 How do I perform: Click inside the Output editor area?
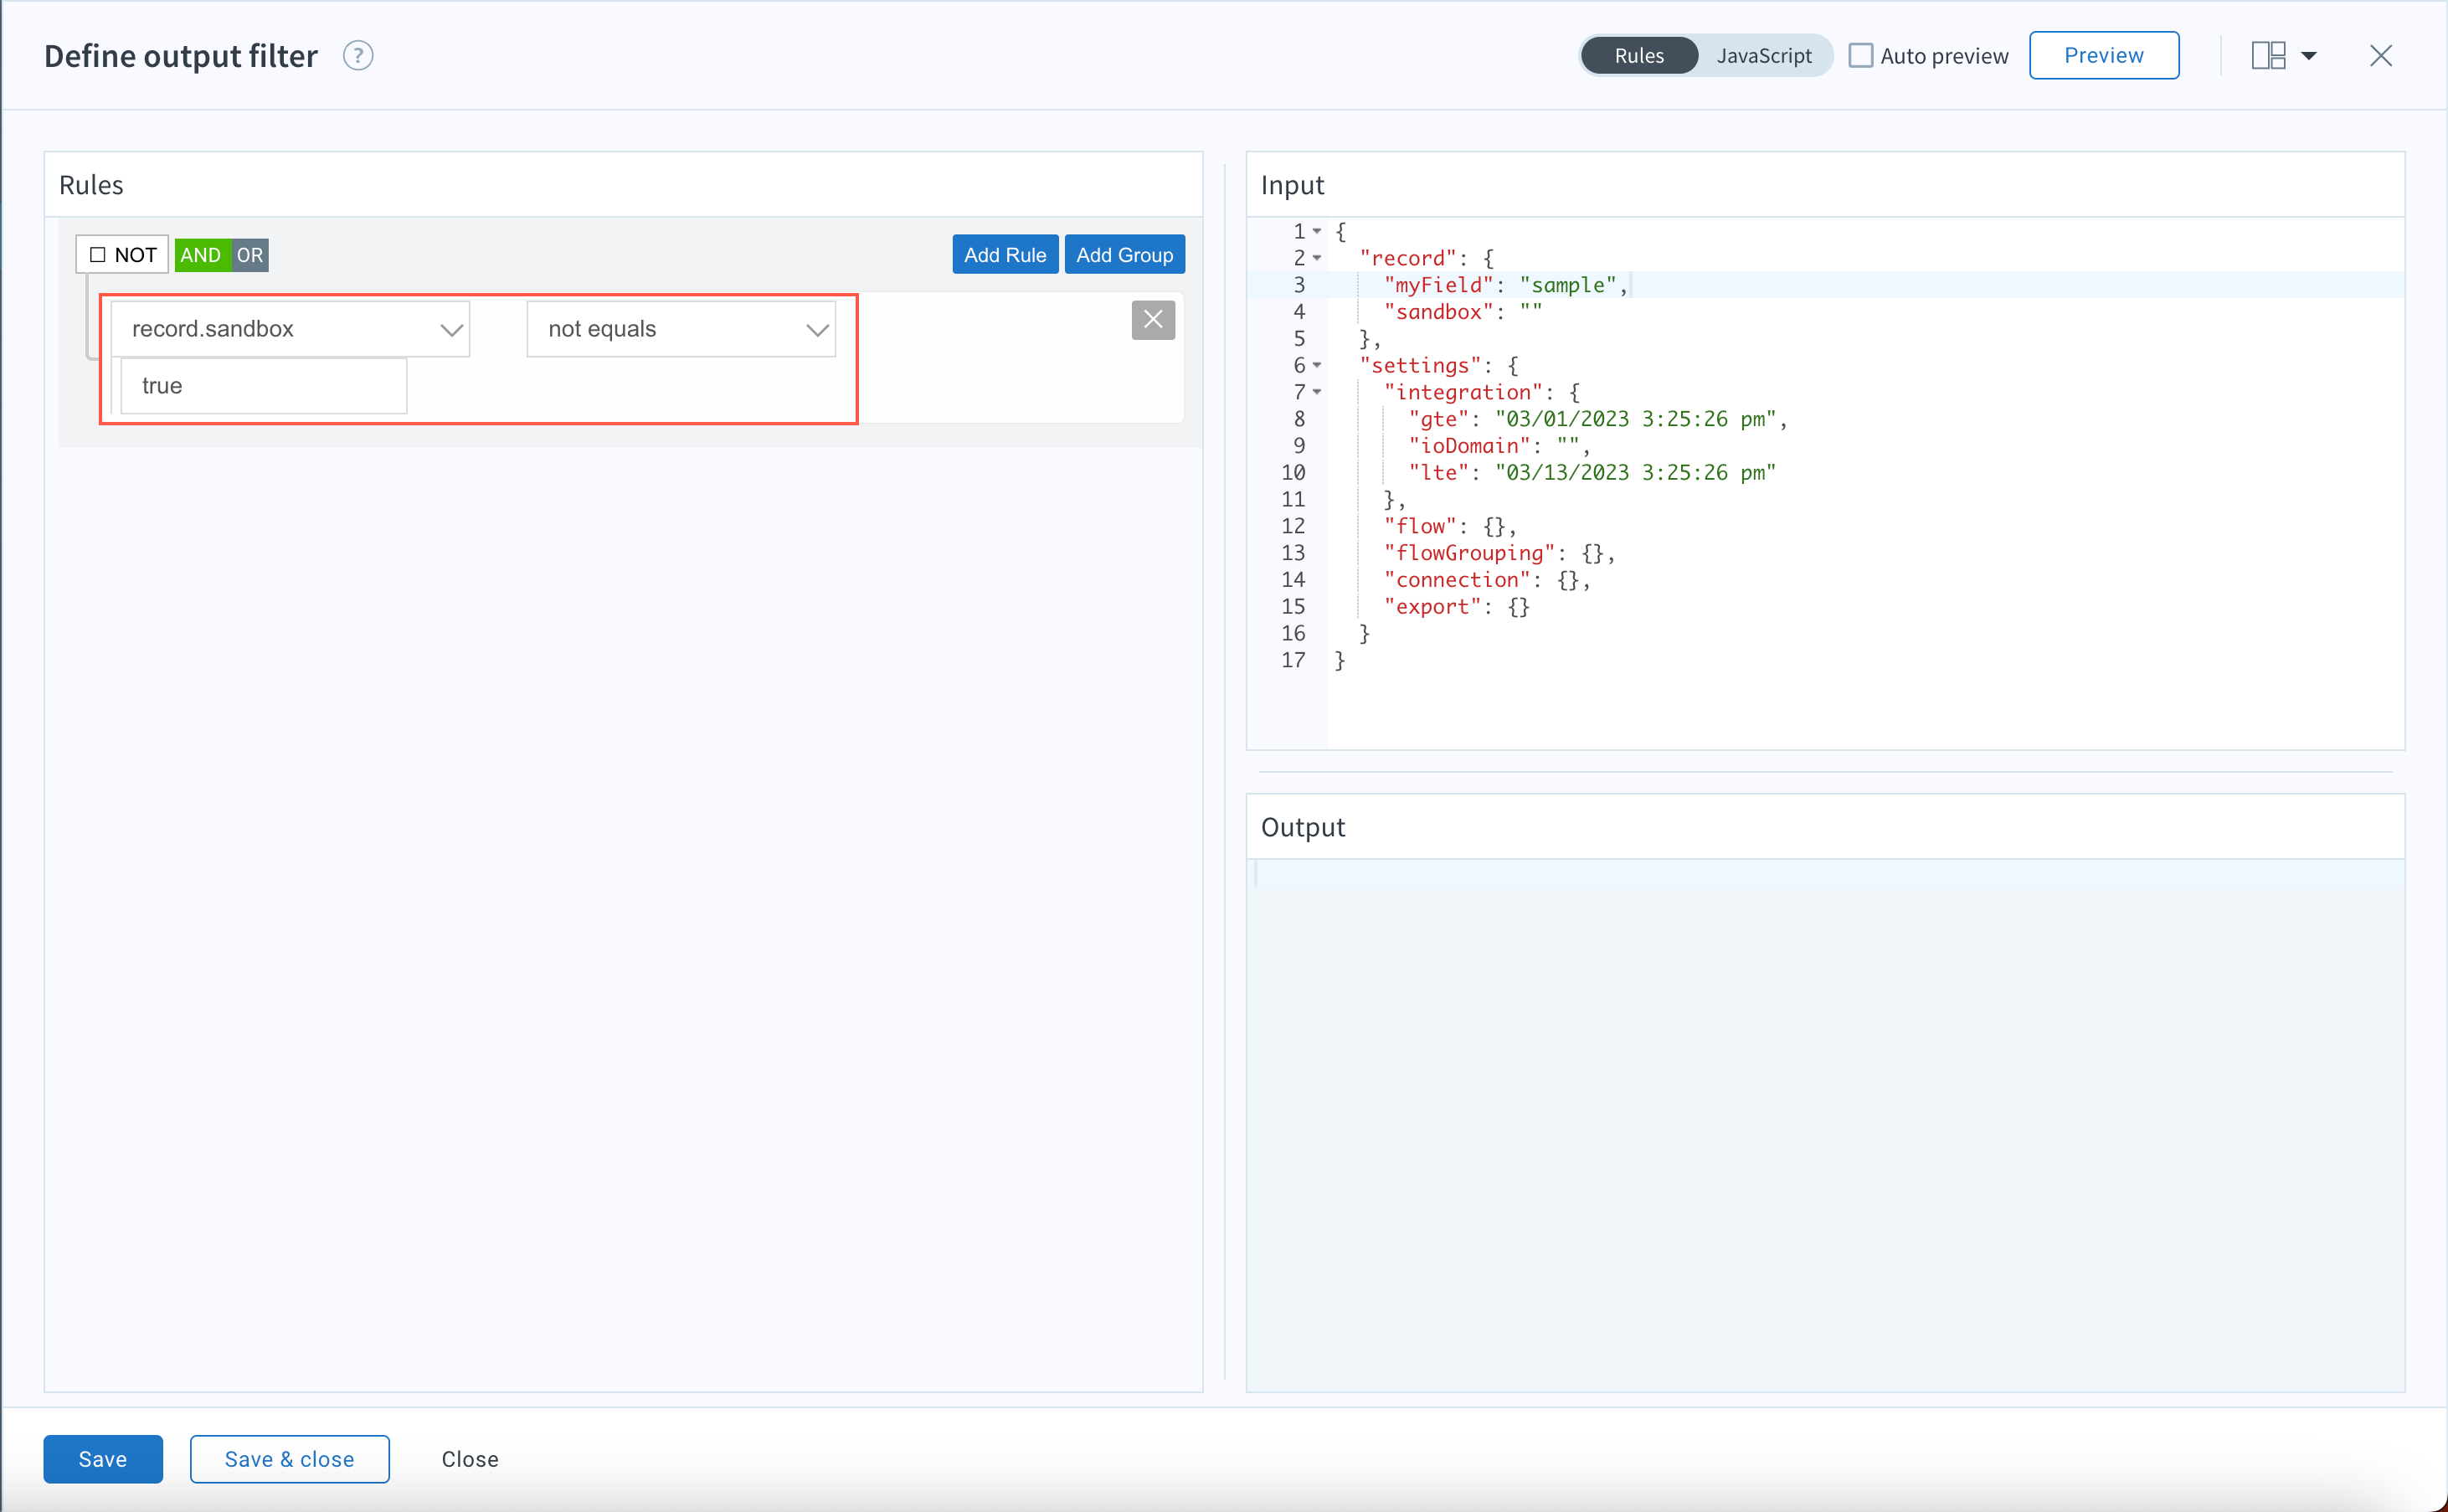point(1825,1124)
